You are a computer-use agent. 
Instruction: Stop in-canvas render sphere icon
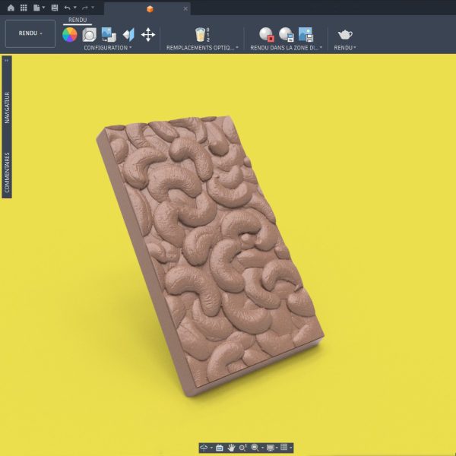(267, 35)
